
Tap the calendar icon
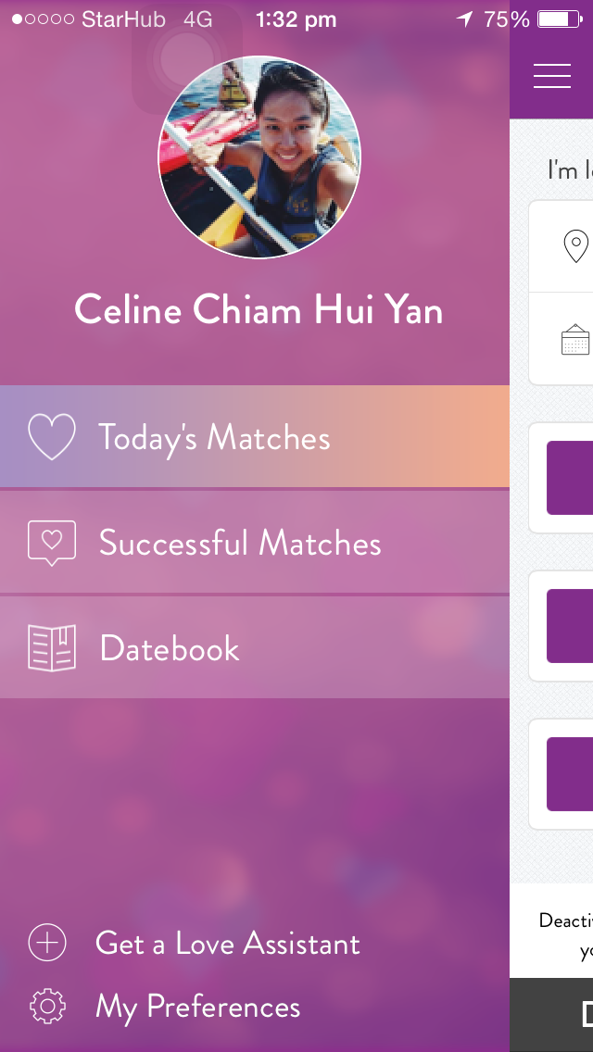coord(574,339)
